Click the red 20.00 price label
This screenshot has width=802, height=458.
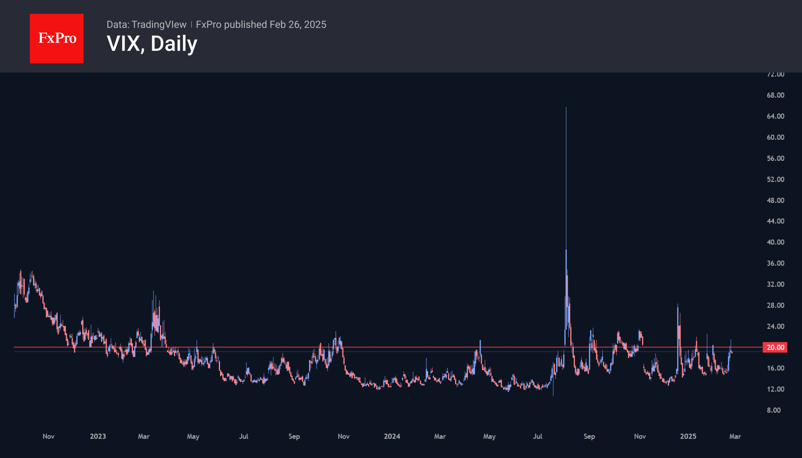coord(775,347)
